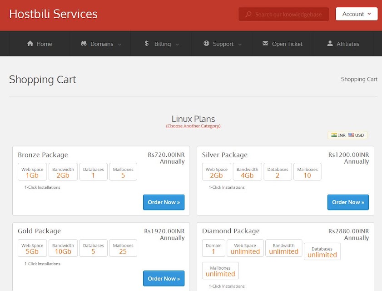Screen dimensions: 382x291
Task: Switch currency to USD
Action: (x=356, y=135)
